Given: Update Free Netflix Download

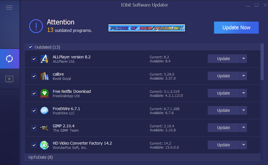Looking at the screenshot, I should (x=224, y=93).
